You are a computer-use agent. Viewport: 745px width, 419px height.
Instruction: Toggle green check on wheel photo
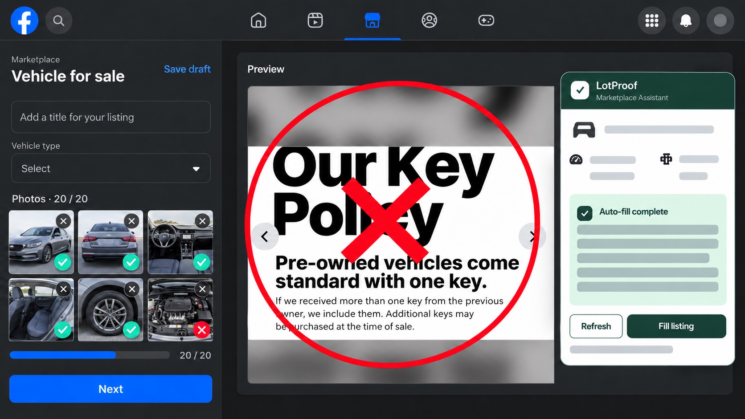click(131, 330)
